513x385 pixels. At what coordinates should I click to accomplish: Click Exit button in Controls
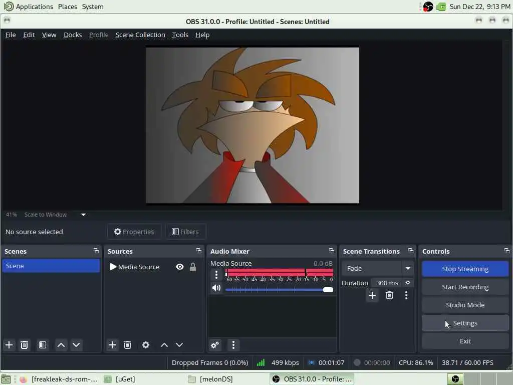pyautogui.click(x=465, y=341)
